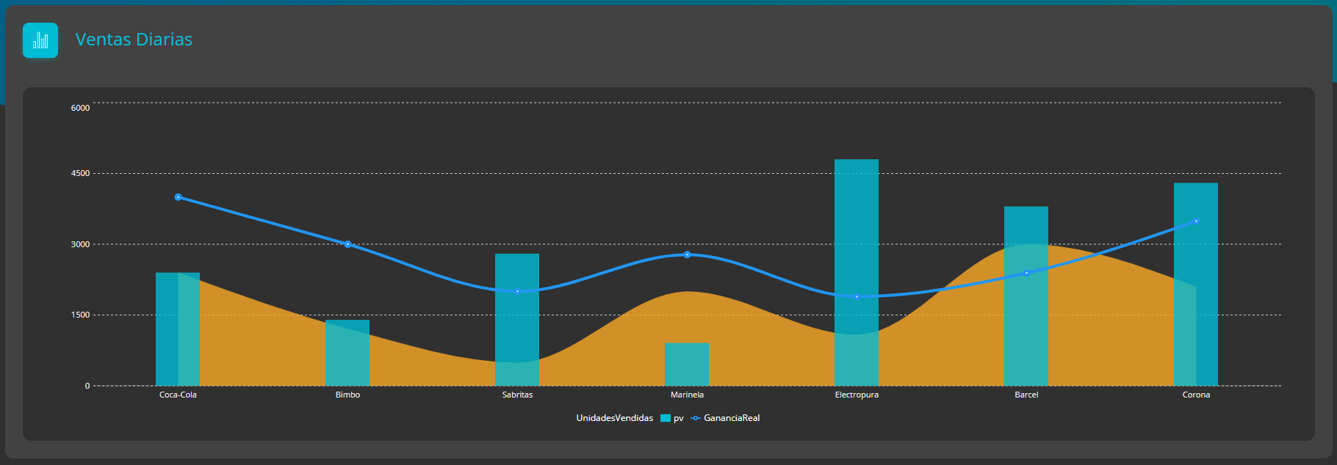
Task: Click the 1500 y-axis value
Action: [x=80, y=315]
